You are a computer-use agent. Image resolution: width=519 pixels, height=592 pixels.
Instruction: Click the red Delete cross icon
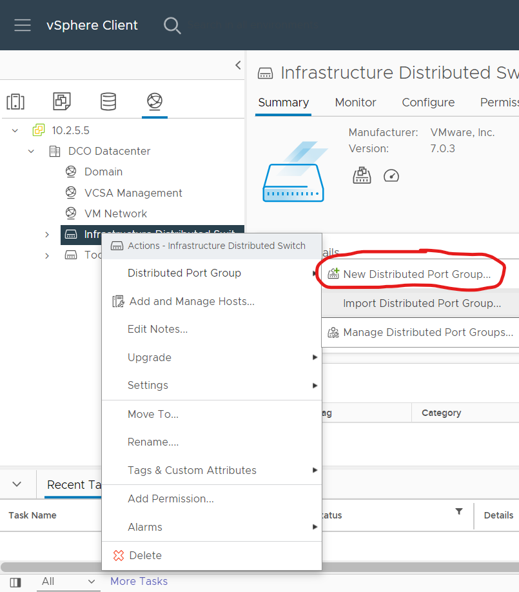(x=119, y=555)
